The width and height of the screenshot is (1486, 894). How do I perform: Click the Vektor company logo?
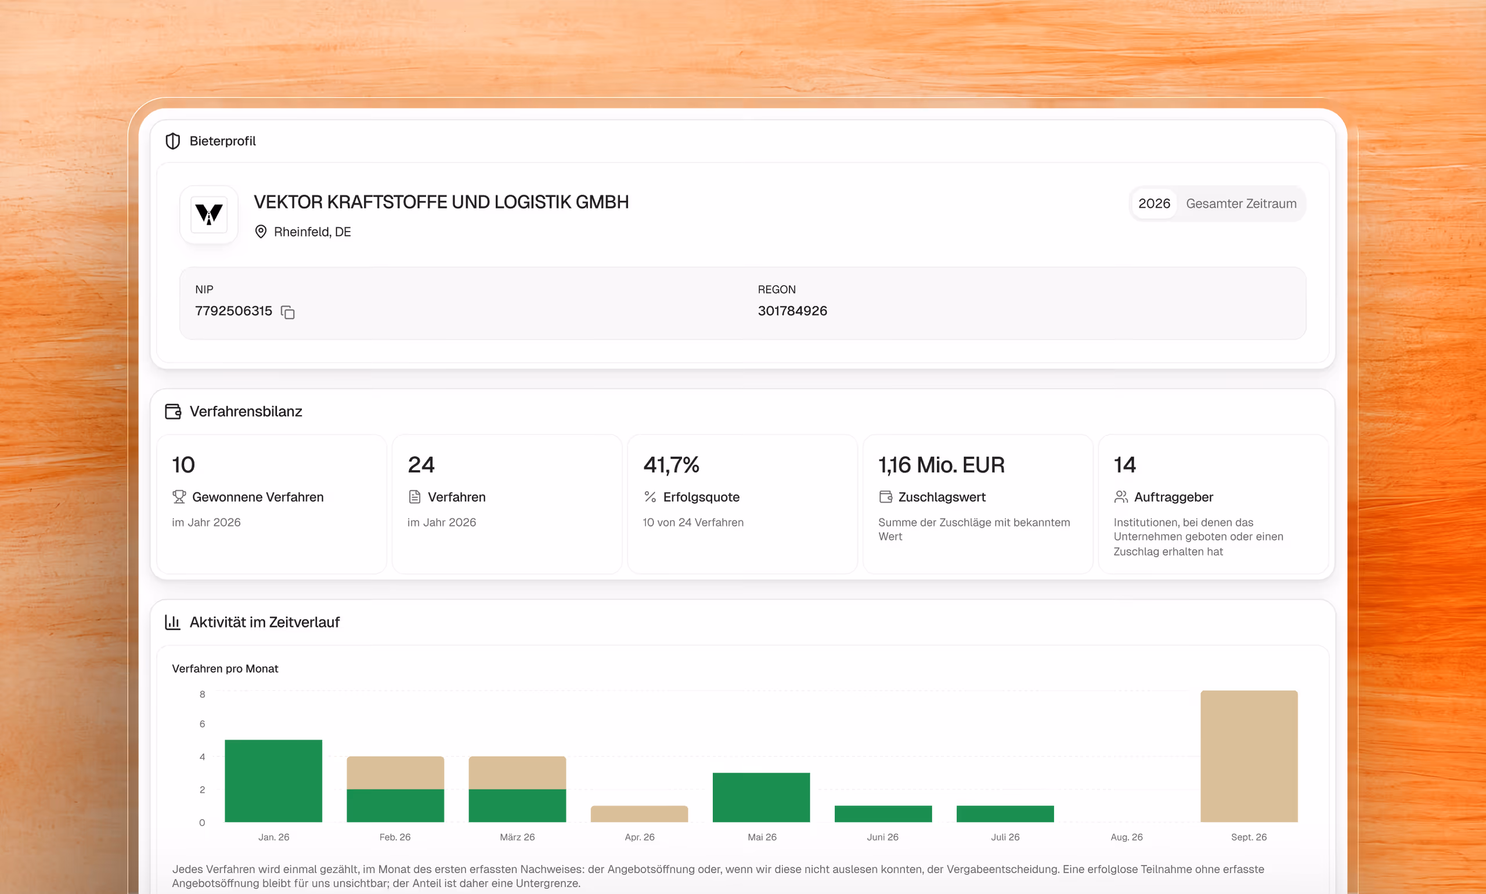click(209, 214)
